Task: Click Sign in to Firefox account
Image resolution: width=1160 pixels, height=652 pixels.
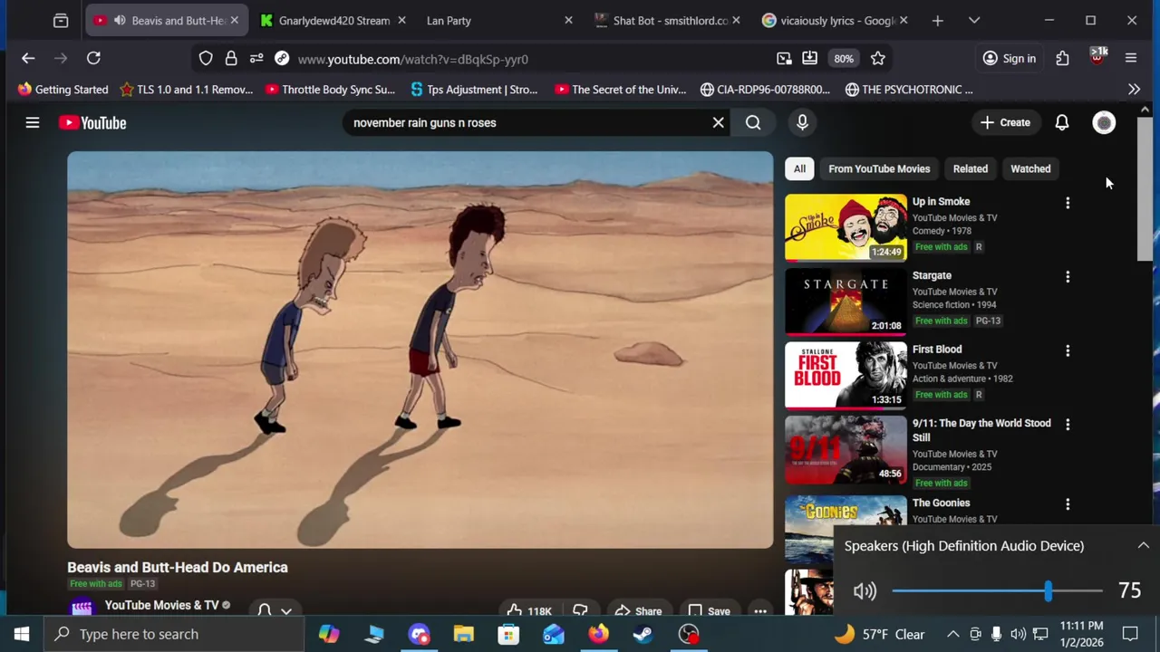Action: tap(1010, 58)
